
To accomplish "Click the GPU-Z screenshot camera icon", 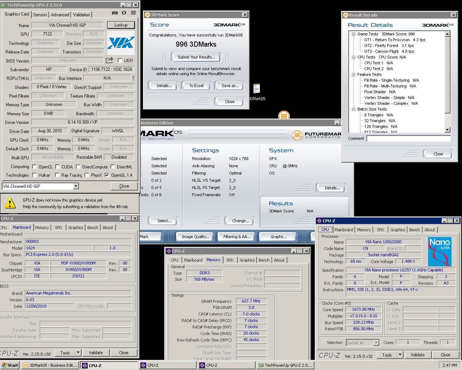I will (114, 13).
